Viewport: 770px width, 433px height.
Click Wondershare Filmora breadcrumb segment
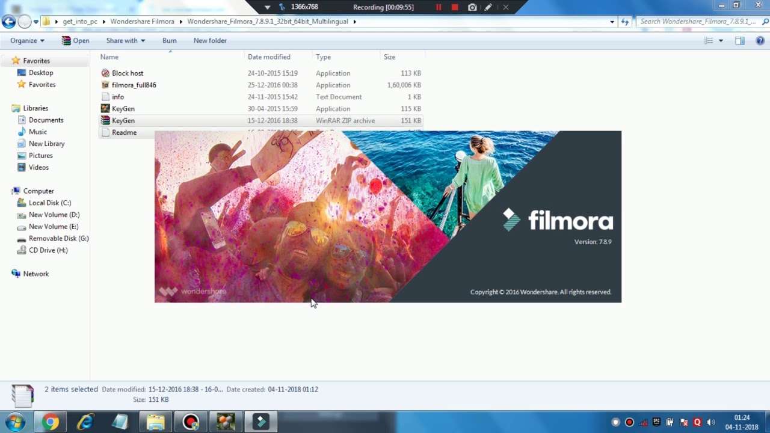point(142,22)
